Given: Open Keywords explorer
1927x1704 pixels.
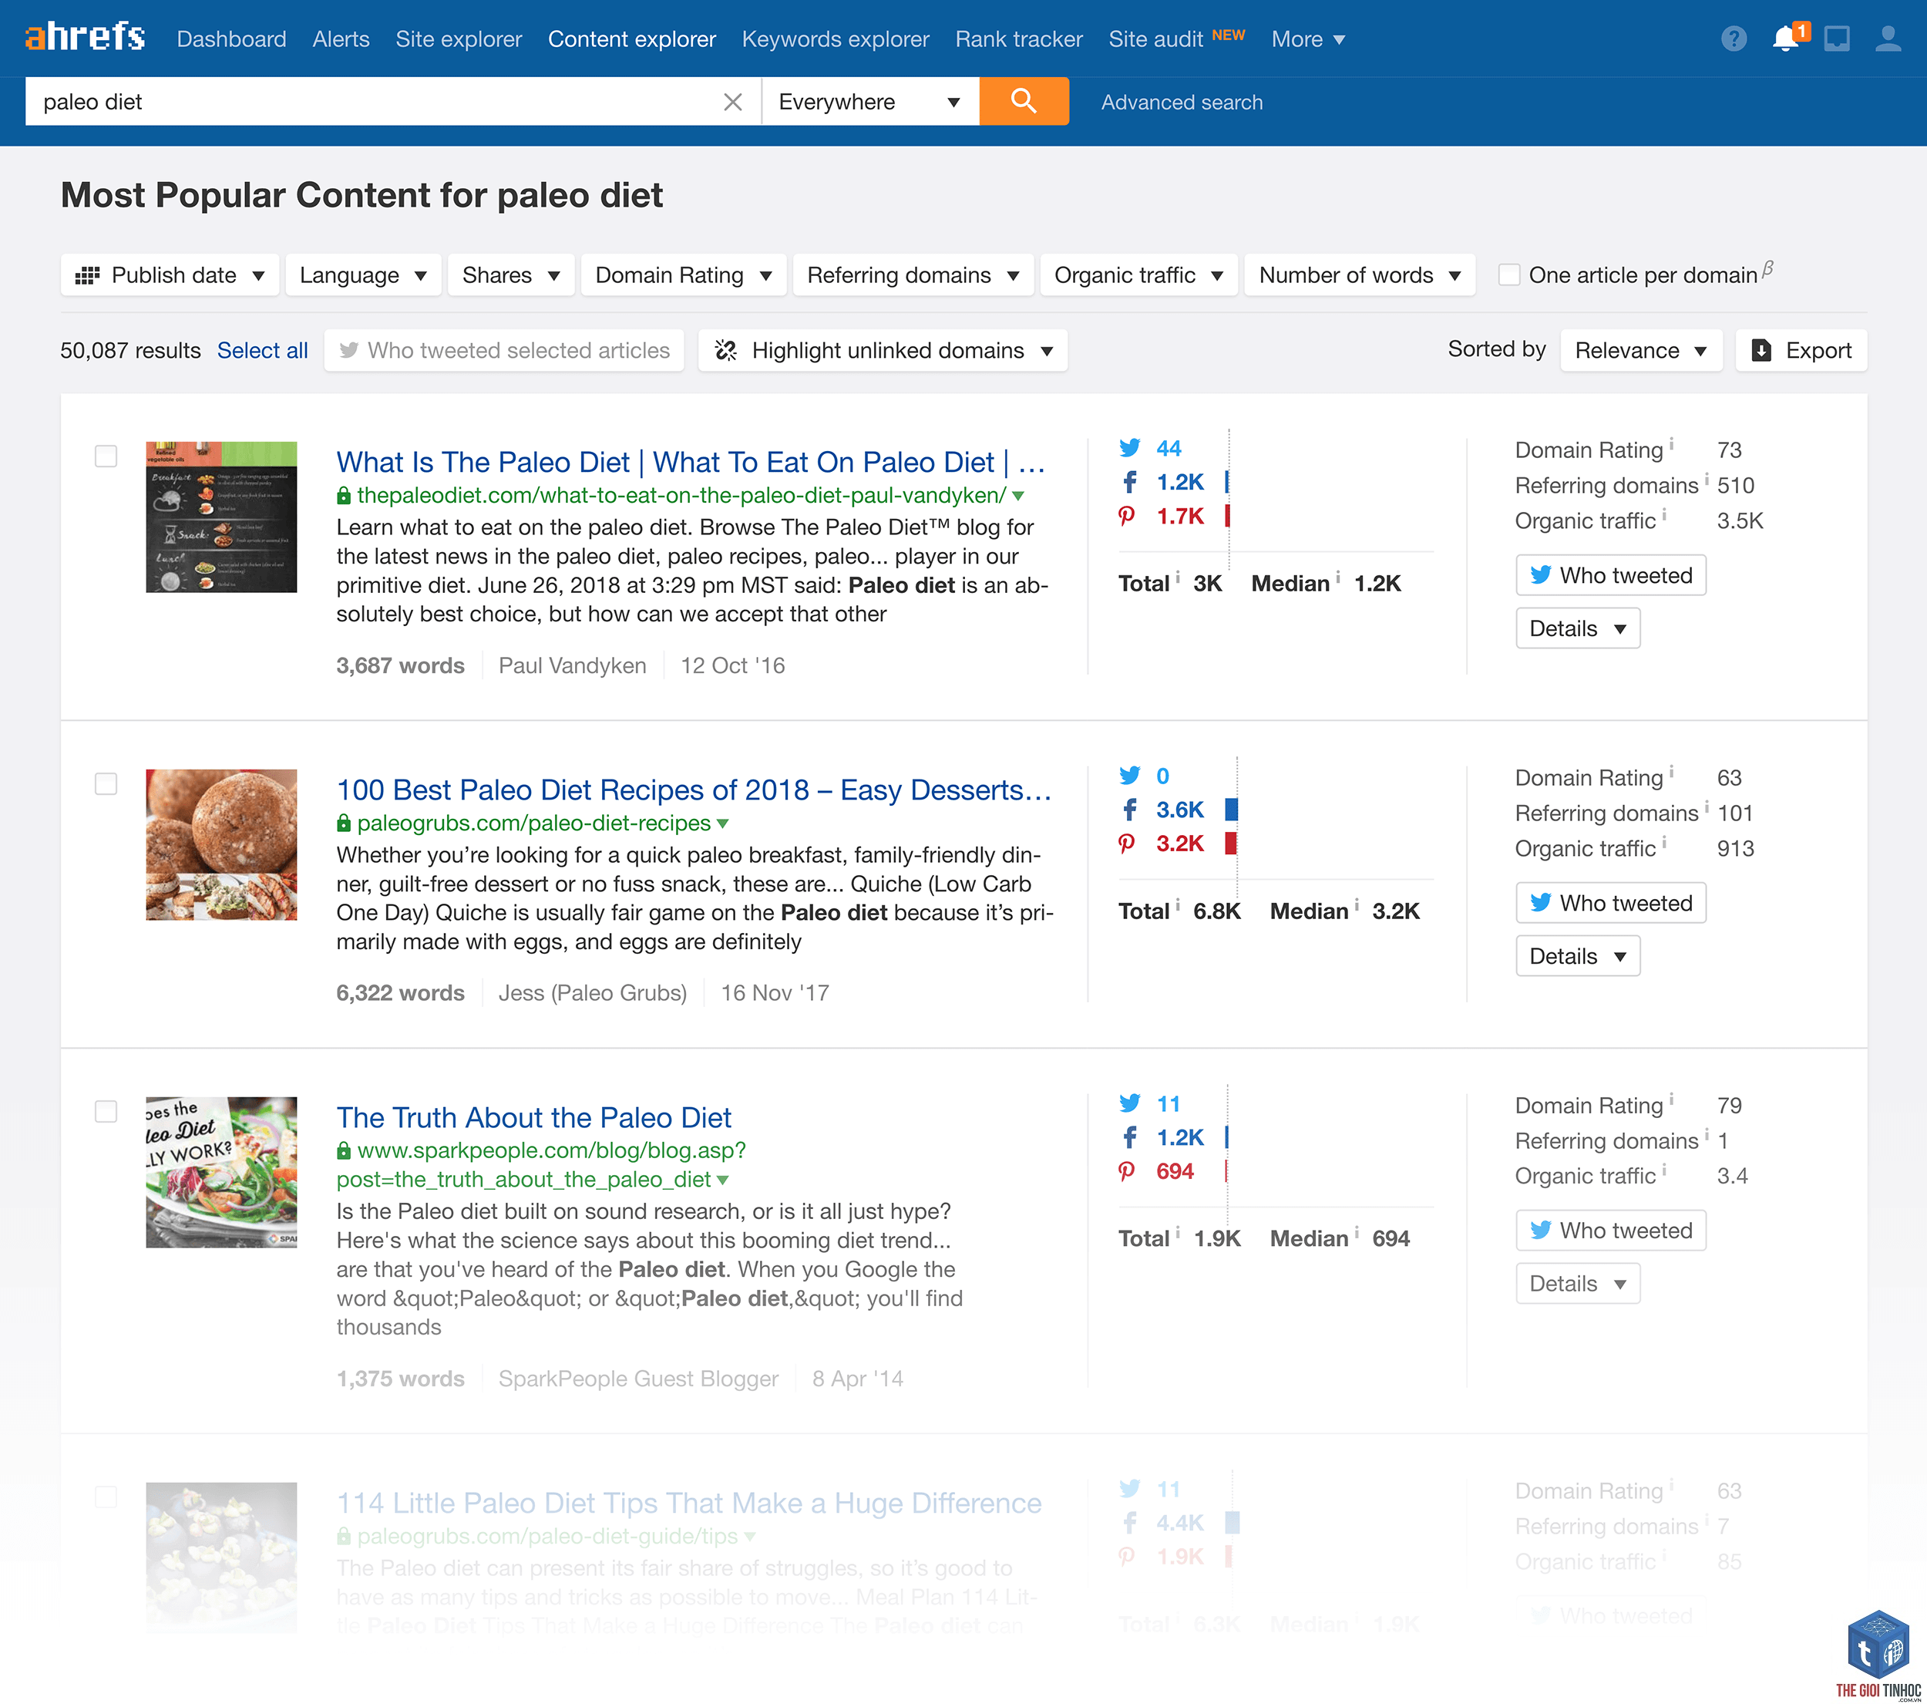Looking at the screenshot, I should tap(836, 39).
